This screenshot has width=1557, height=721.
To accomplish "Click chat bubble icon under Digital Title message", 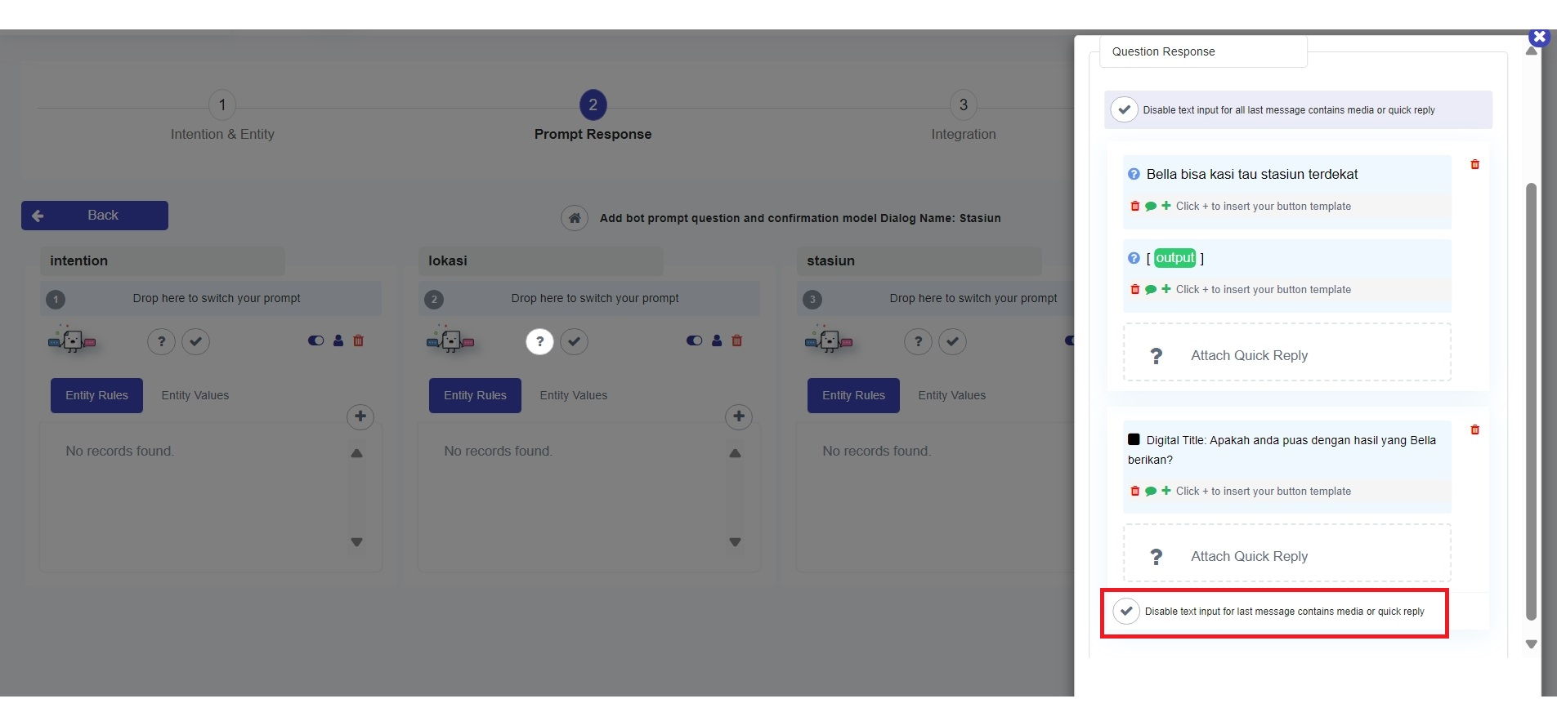I will coord(1151,492).
